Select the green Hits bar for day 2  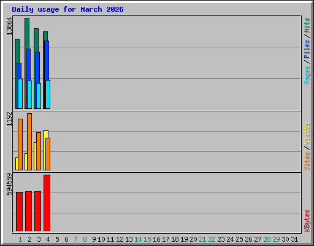(x=27, y=33)
